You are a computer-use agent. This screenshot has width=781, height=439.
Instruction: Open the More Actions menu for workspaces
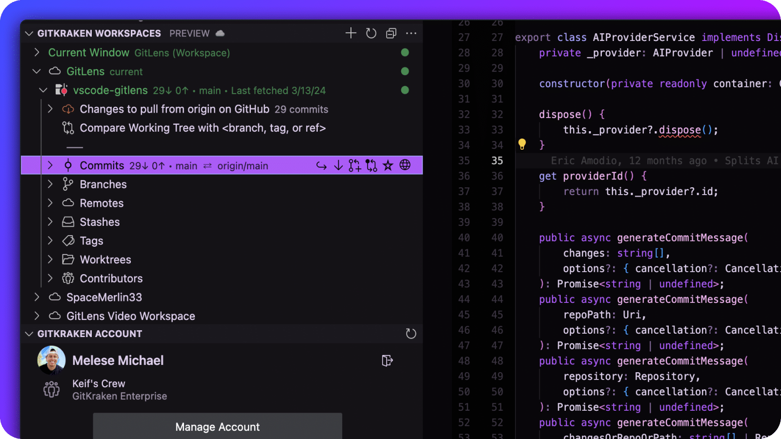[x=411, y=33]
